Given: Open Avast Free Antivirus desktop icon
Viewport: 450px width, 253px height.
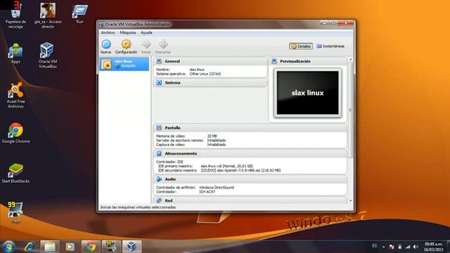Looking at the screenshot, I should 15,95.
